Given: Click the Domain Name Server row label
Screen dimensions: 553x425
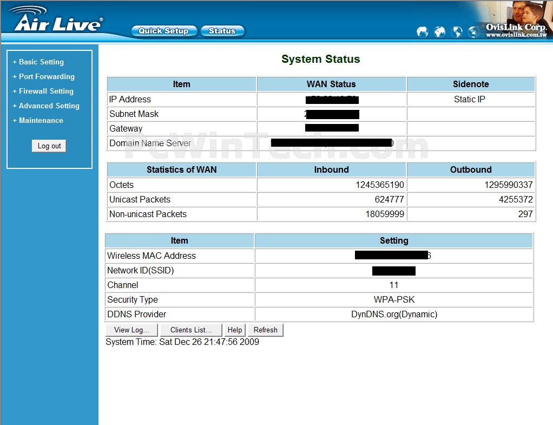Looking at the screenshot, I should (x=150, y=143).
